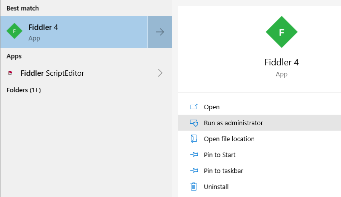The width and height of the screenshot is (341, 197).
Task: Click the Fiddler ScriptEditor red icon
Action: click(10, 73)
